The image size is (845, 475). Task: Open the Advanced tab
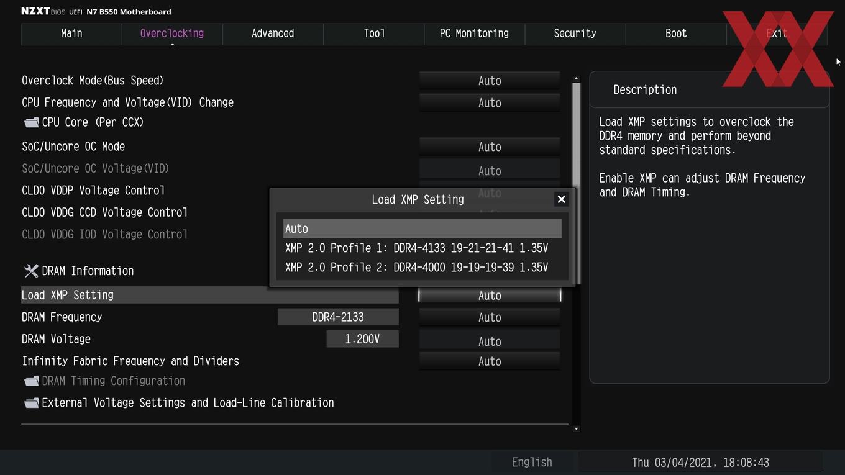[x=273, y=34]
